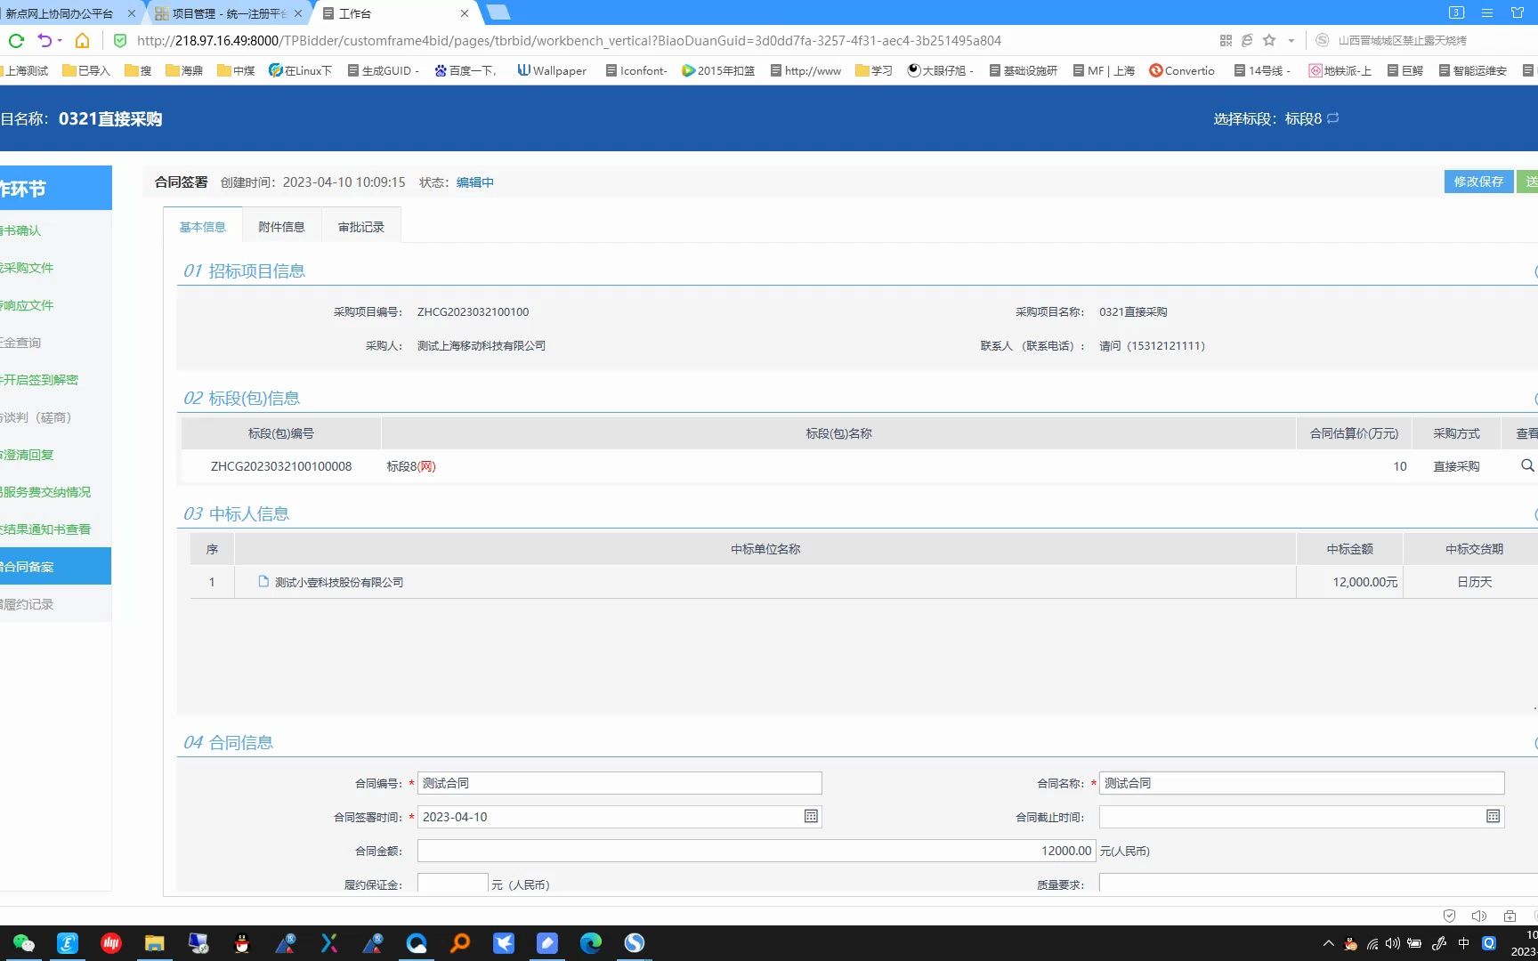Open the 结果通知书查看 sidebar item
Image resolution: width=1538 pixels, height=961 pixels.
tap(55, 529)
